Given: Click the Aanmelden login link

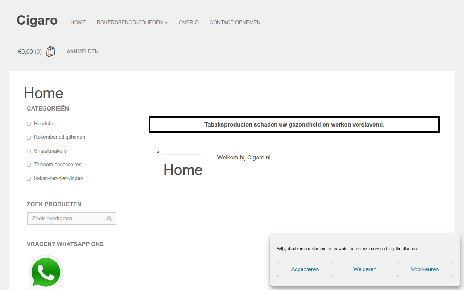Looking at the screenshot, I should 83,51.
